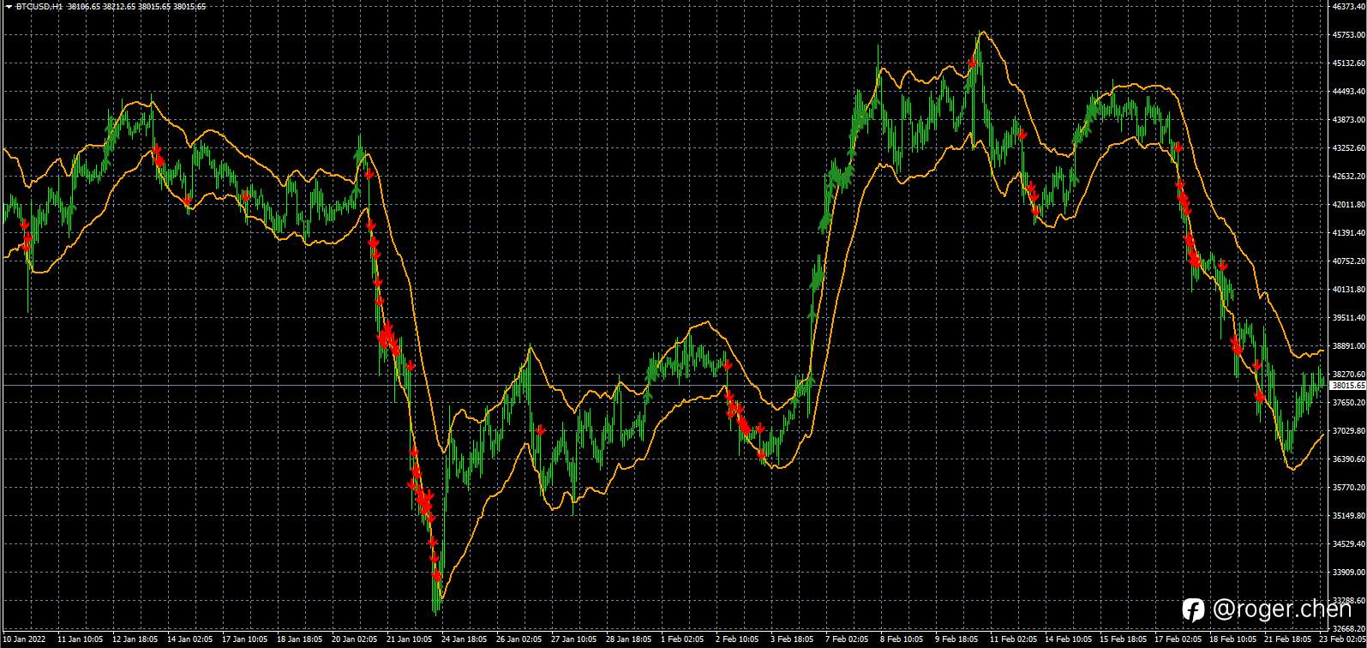Click price axis value 44493.40
This screenshot has width=1367, height=648.
(x=1348, y=91)
